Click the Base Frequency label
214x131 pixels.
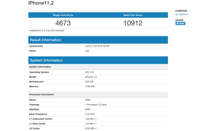(x=38, y=114)
